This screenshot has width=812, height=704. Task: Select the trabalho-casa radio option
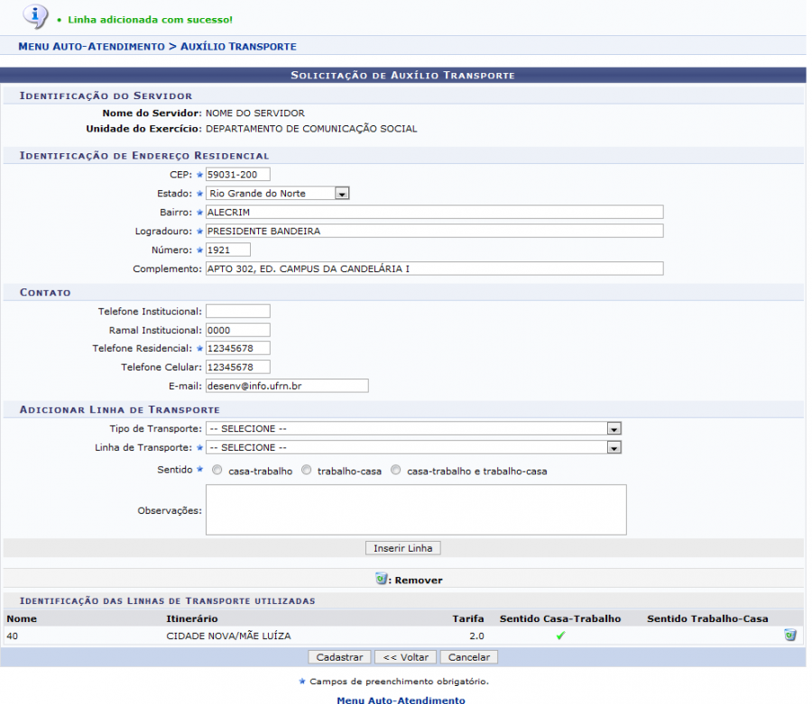point(307,471)
